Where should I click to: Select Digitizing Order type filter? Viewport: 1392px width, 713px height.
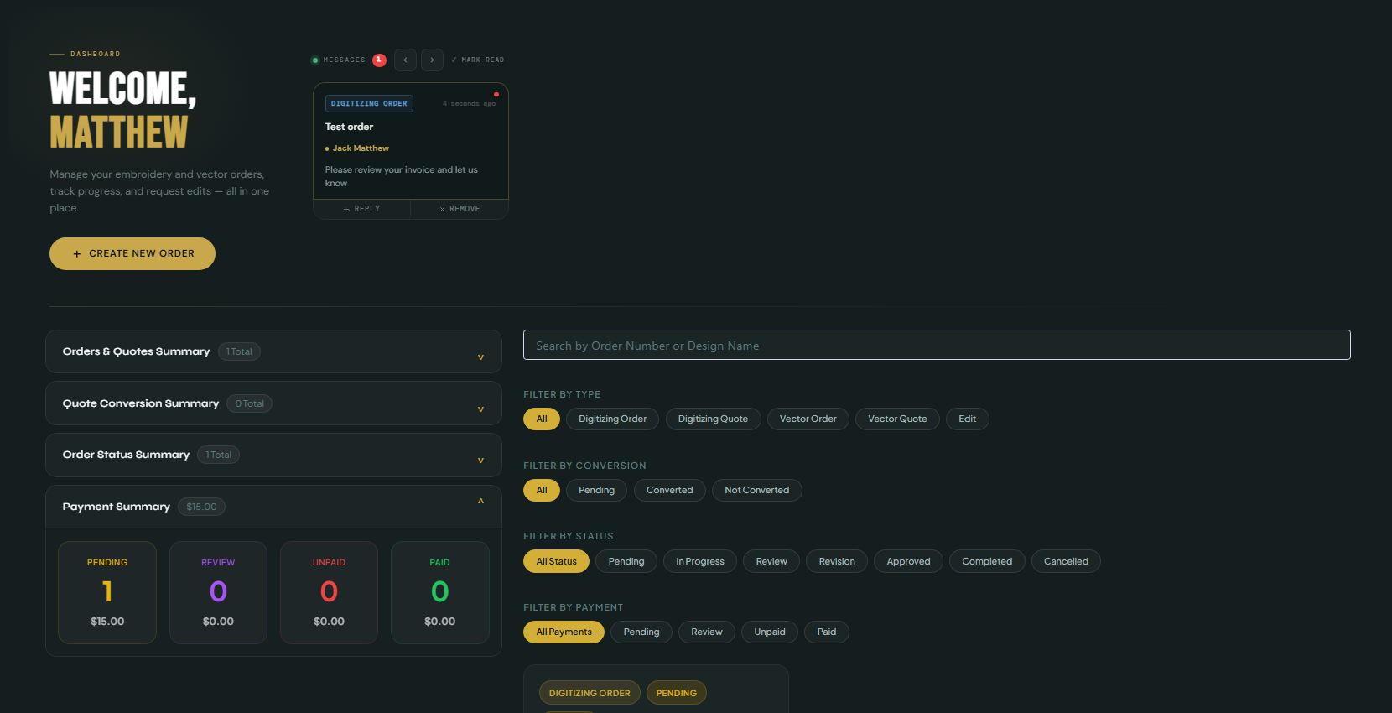coord(612,419)
